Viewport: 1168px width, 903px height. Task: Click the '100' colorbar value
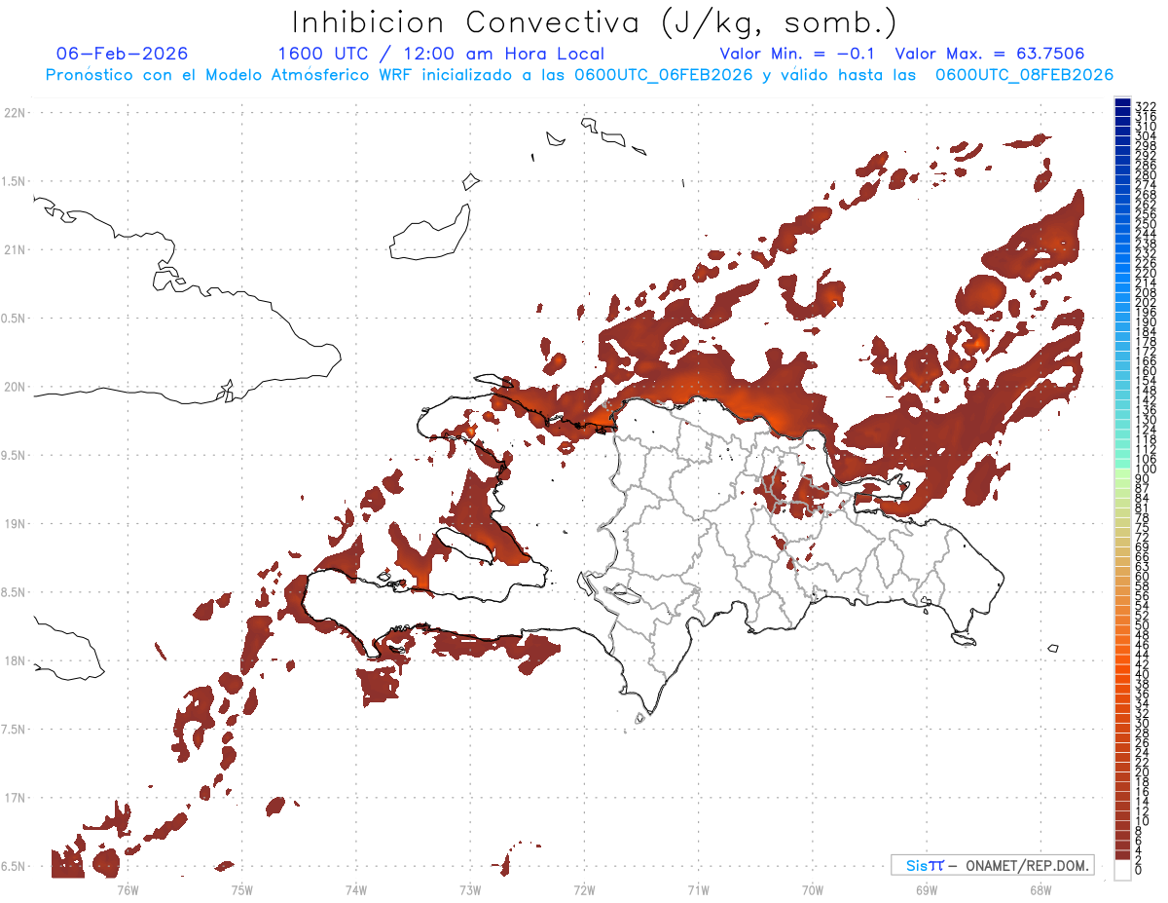1145,469
